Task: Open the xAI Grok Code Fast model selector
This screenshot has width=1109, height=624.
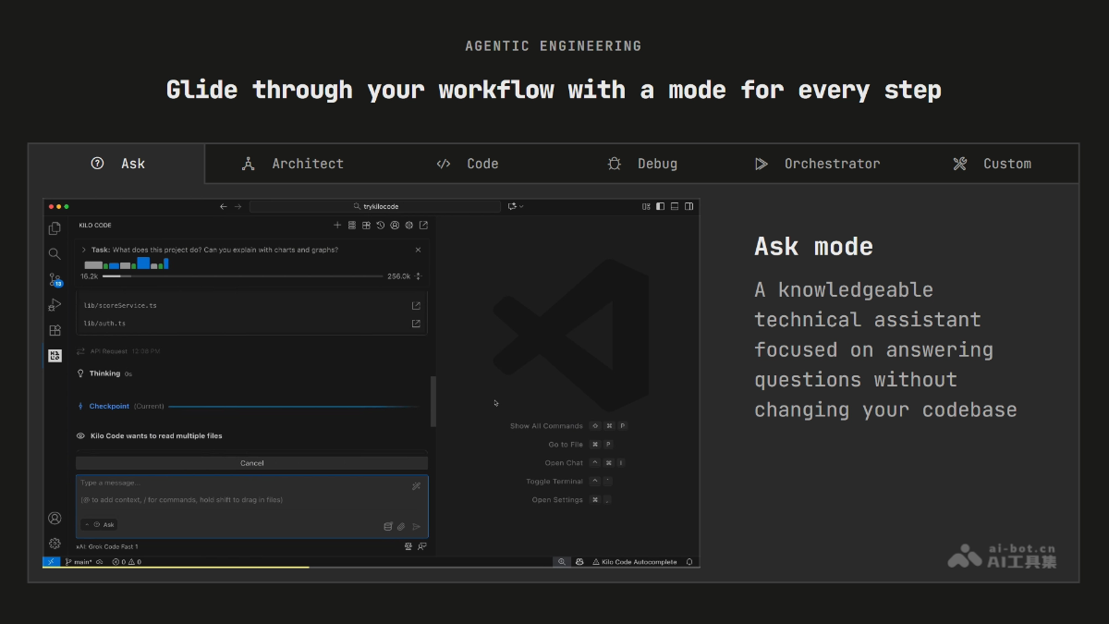Action: coord(107,547)
